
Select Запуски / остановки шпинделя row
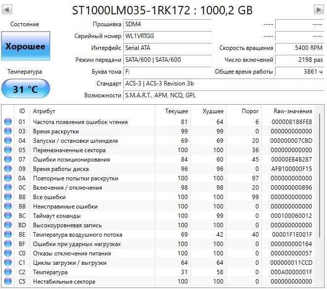158,141
